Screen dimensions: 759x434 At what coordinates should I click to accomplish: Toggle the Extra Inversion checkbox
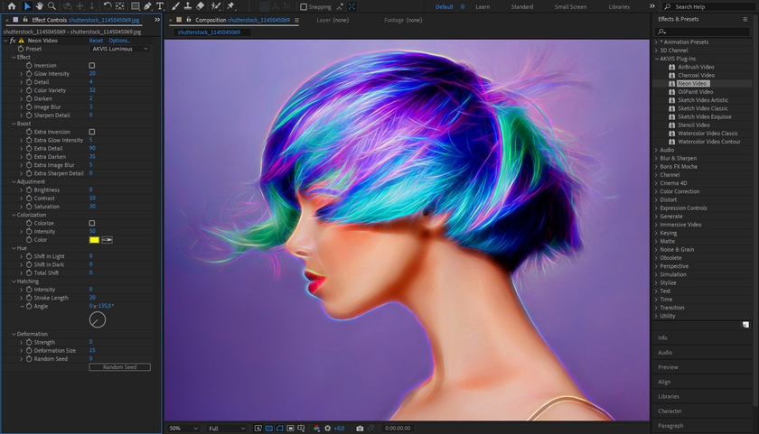pos(92,132)
